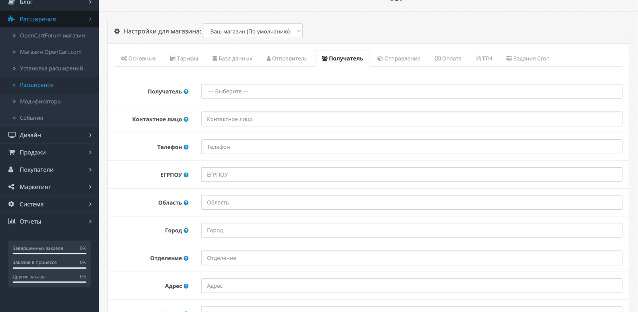Expand the Дизайн sidebar menu

49,135
